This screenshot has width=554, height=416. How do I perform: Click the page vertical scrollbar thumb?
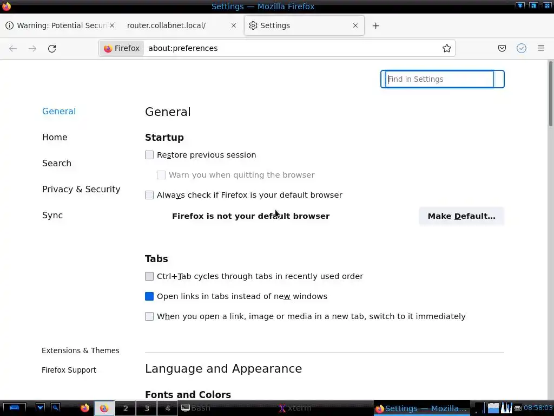pyautogui.click(x=550, y=94)
